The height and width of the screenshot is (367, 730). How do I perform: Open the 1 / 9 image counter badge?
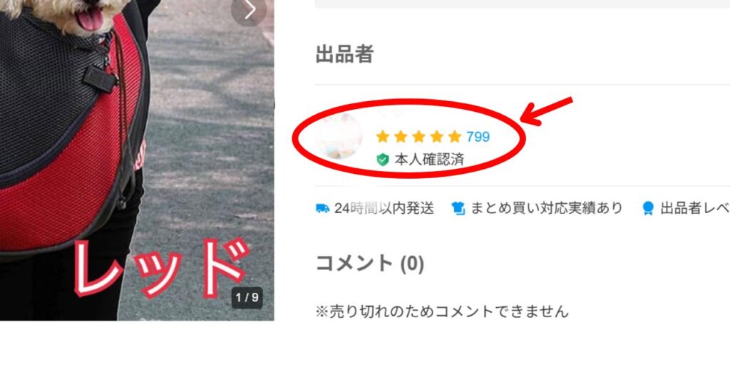point(247,298)
